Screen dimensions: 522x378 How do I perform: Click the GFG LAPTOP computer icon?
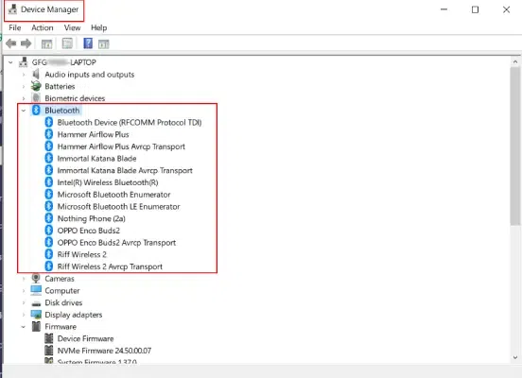(x=24, y=62)
